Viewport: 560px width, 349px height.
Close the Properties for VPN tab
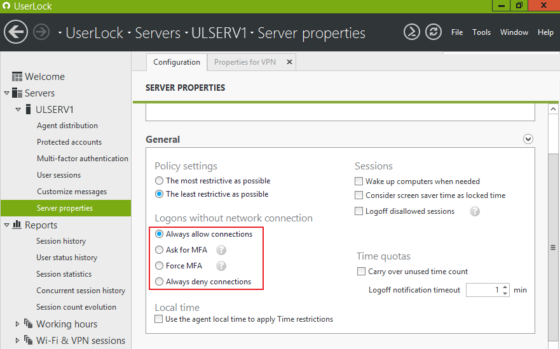(x=289, y=62)
